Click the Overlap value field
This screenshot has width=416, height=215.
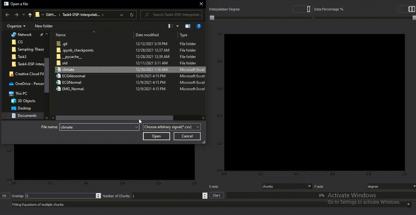[x=61, y=196]
